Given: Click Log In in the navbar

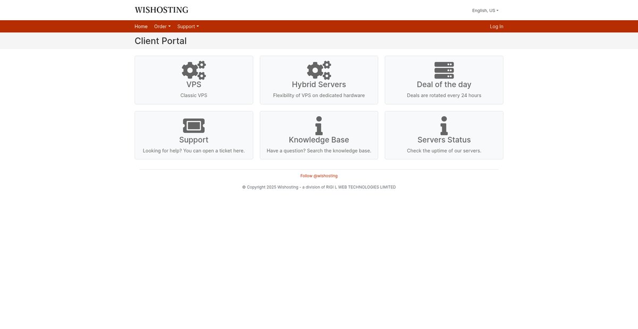Looking at the screenshot, I should click(497, 27).
